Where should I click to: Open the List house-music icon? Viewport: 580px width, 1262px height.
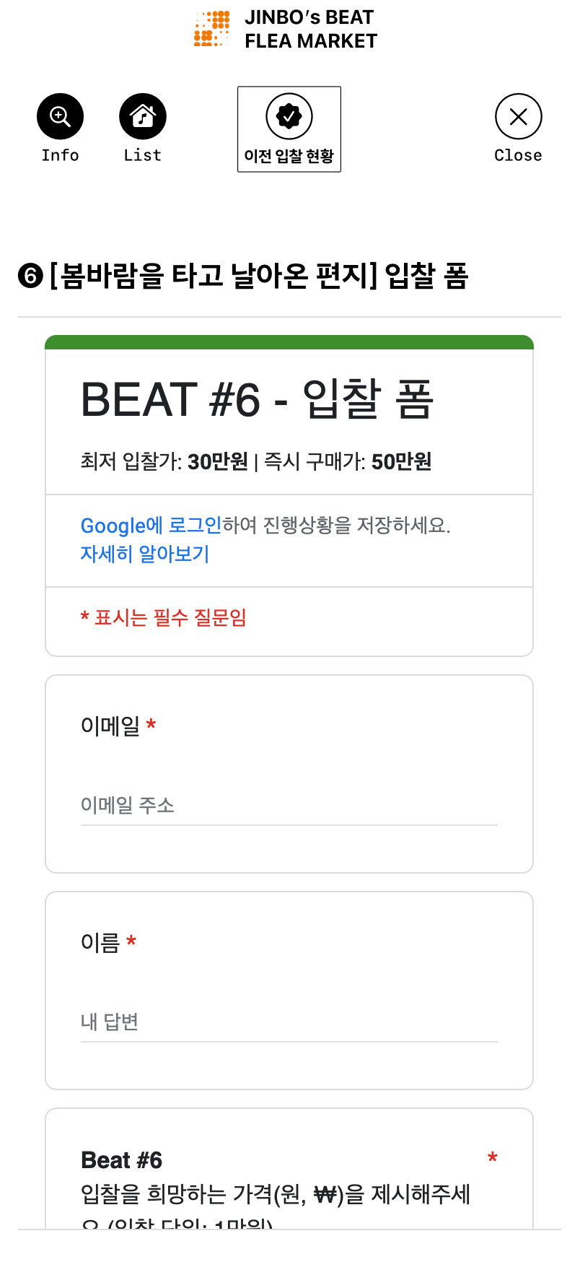click(x=143, y=116)
